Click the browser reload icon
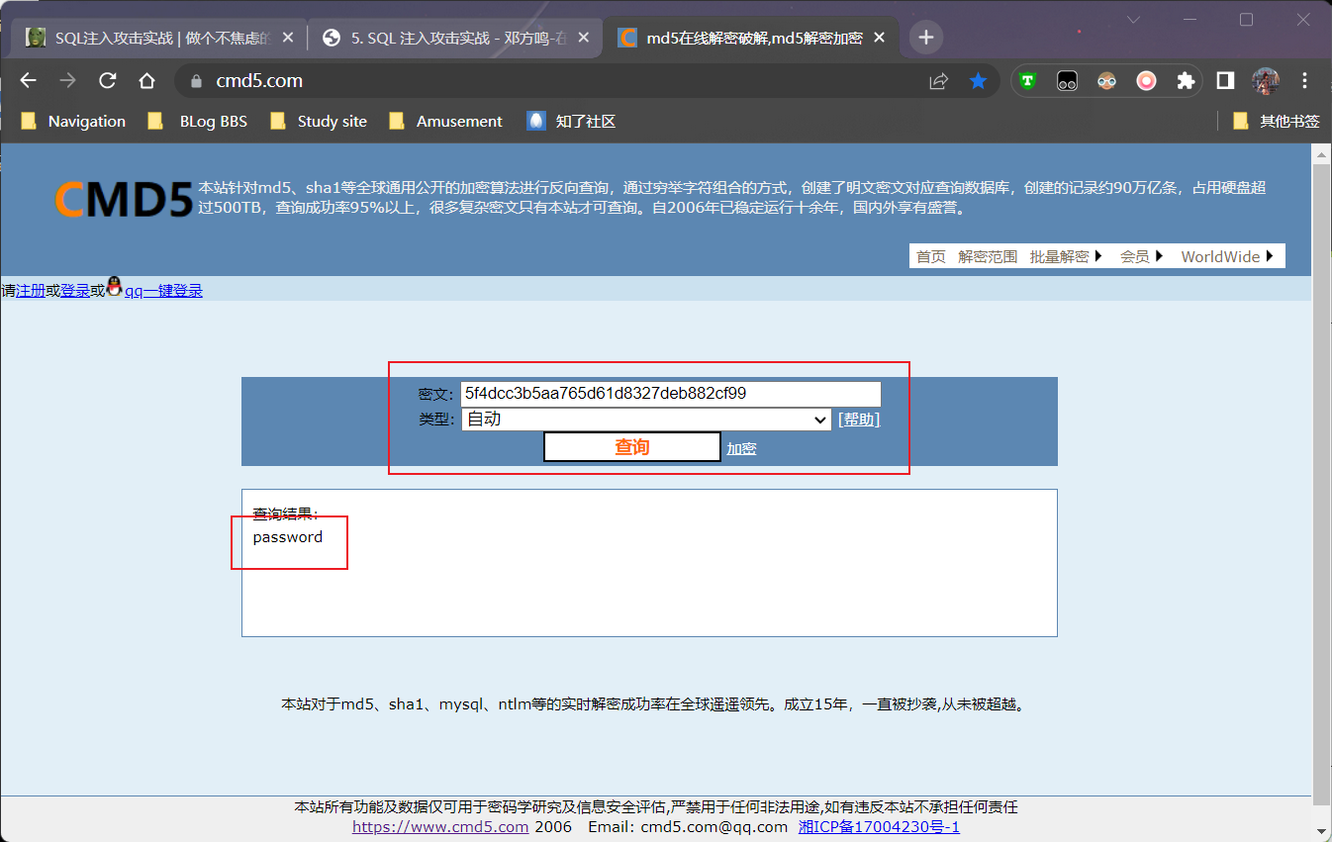This screenshot has height=842, width=1332. pos(108,81)
